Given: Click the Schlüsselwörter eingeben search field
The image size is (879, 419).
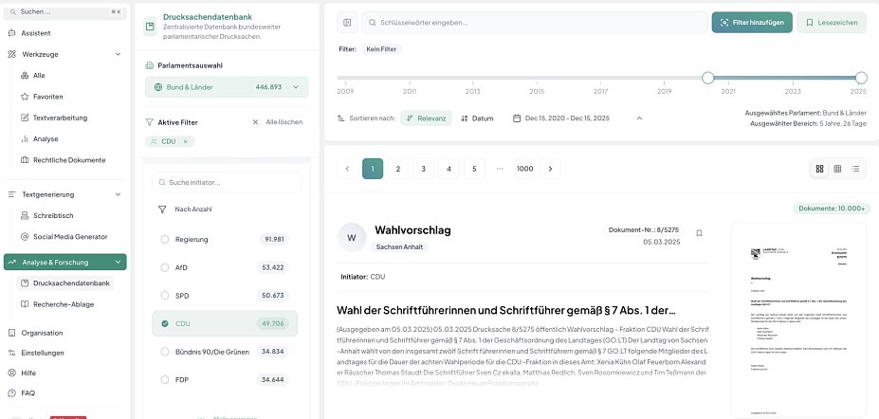Looking at the screenshot, I should (x=531, y=22).
